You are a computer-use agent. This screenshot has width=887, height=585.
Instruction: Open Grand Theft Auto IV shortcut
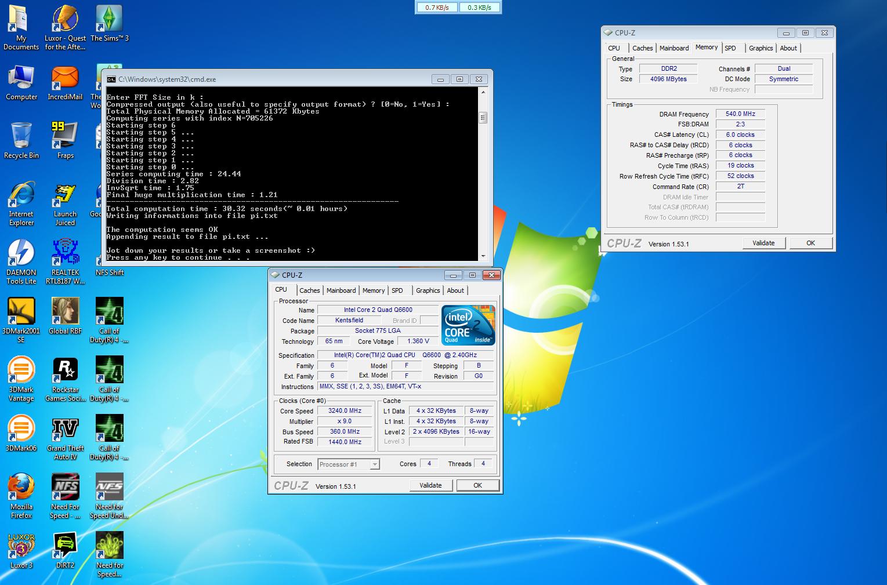(65, 437)
